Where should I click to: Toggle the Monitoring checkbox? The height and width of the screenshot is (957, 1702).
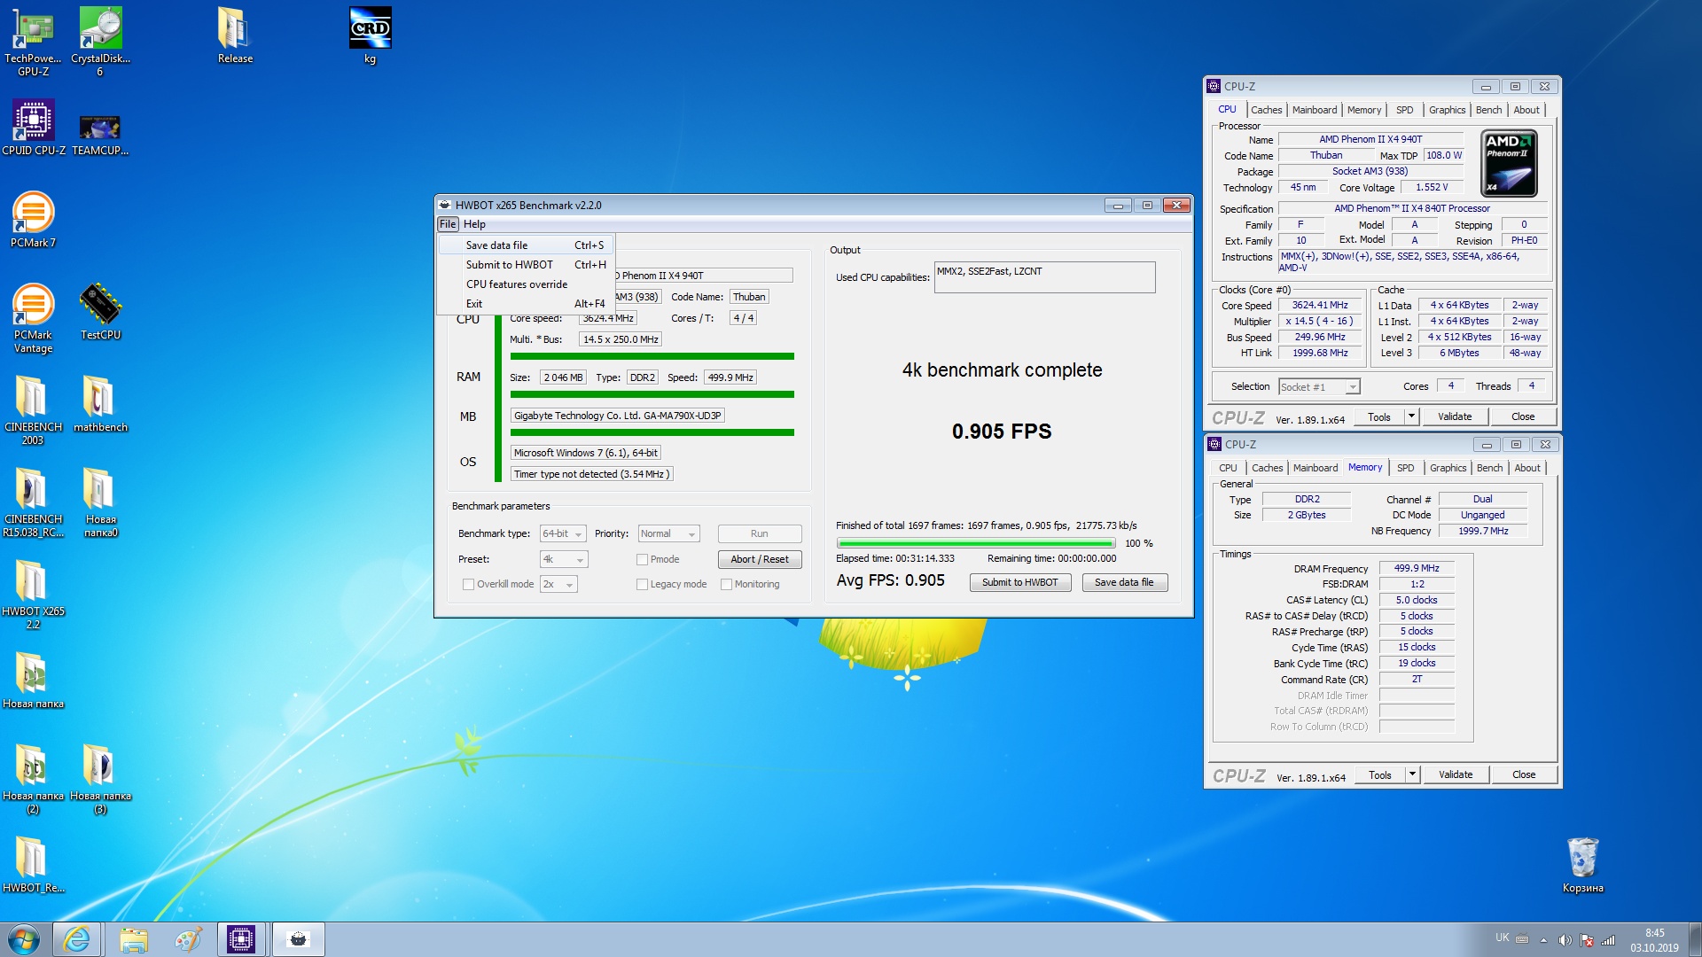[727, 584]
